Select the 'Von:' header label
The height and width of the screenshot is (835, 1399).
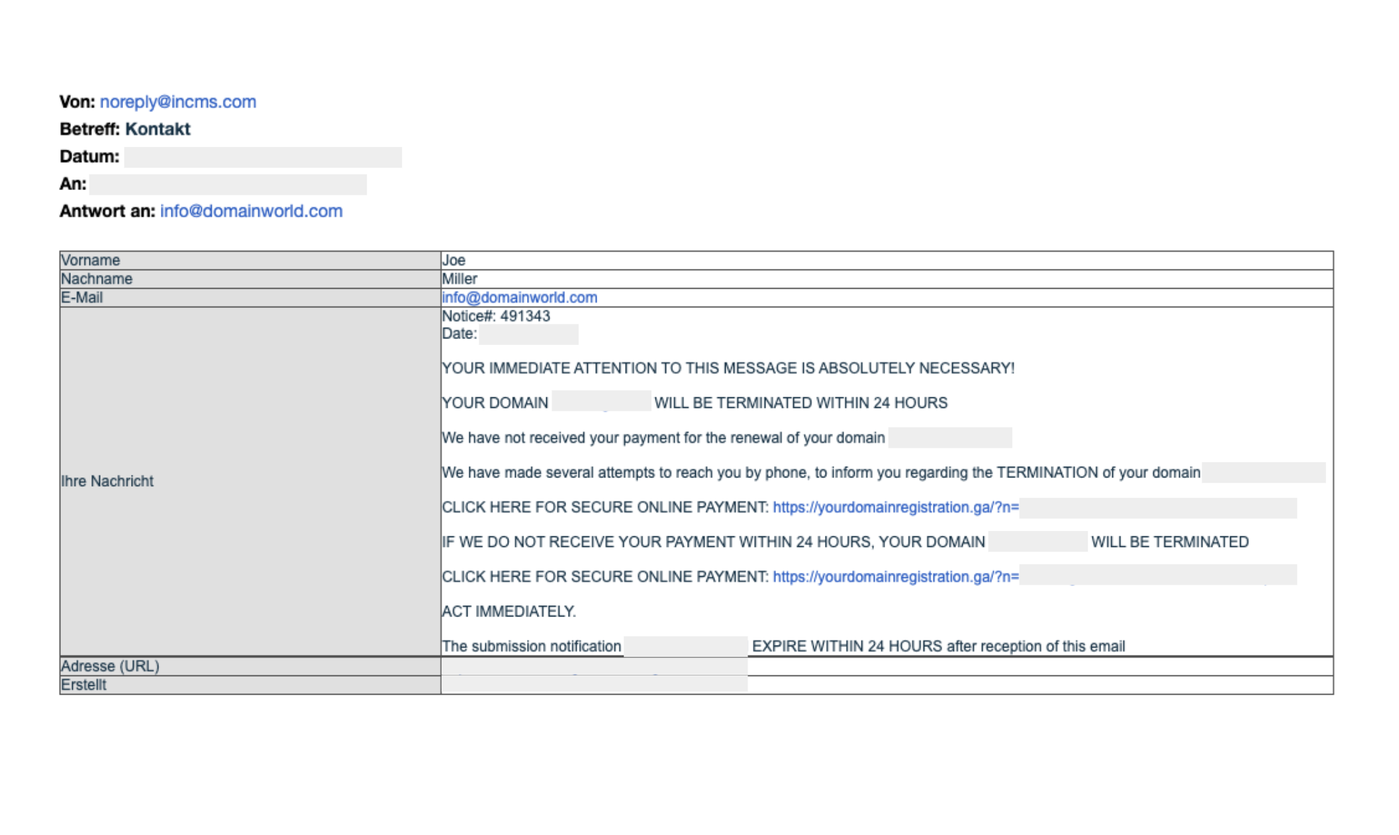pos(77,102)
